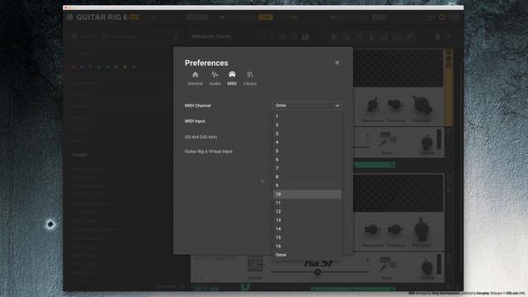Choose Omni at the bottom of the list

coord(307,255)
